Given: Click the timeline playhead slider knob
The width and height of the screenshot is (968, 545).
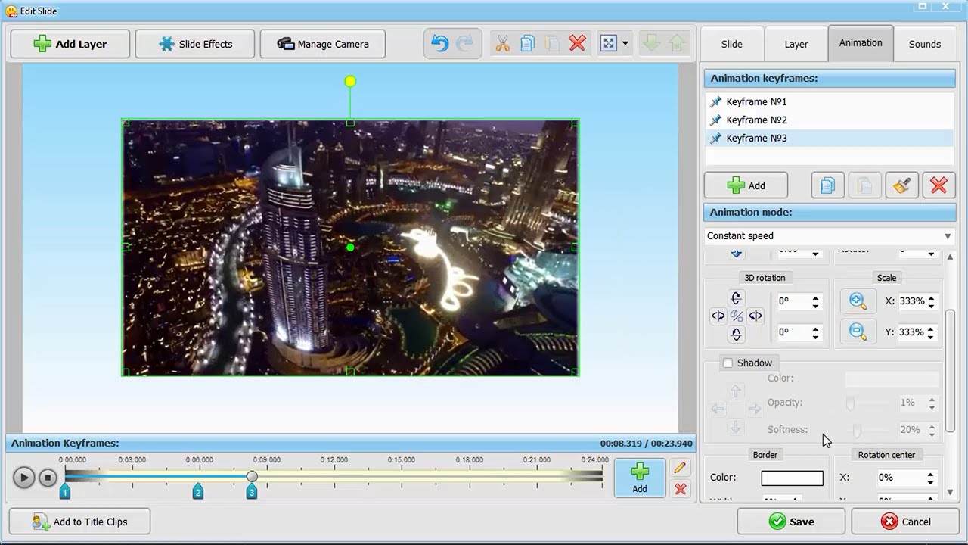Looking at the screenshot, I should click(252, 476).
